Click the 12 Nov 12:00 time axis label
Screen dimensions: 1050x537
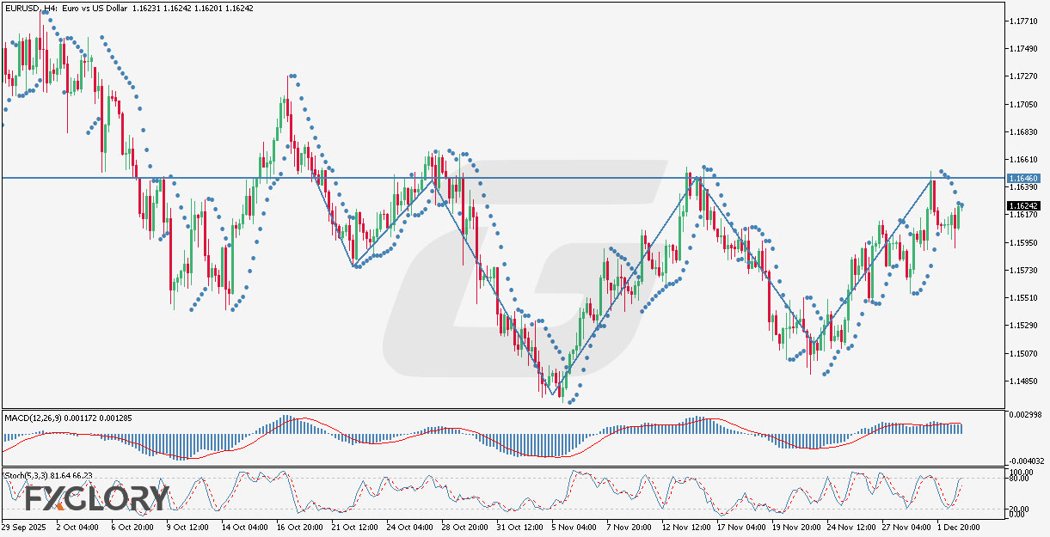pyautogui.click(x=685, y=526)
